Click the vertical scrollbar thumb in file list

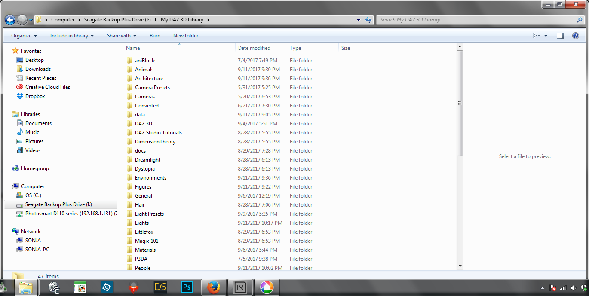[460, 103]
